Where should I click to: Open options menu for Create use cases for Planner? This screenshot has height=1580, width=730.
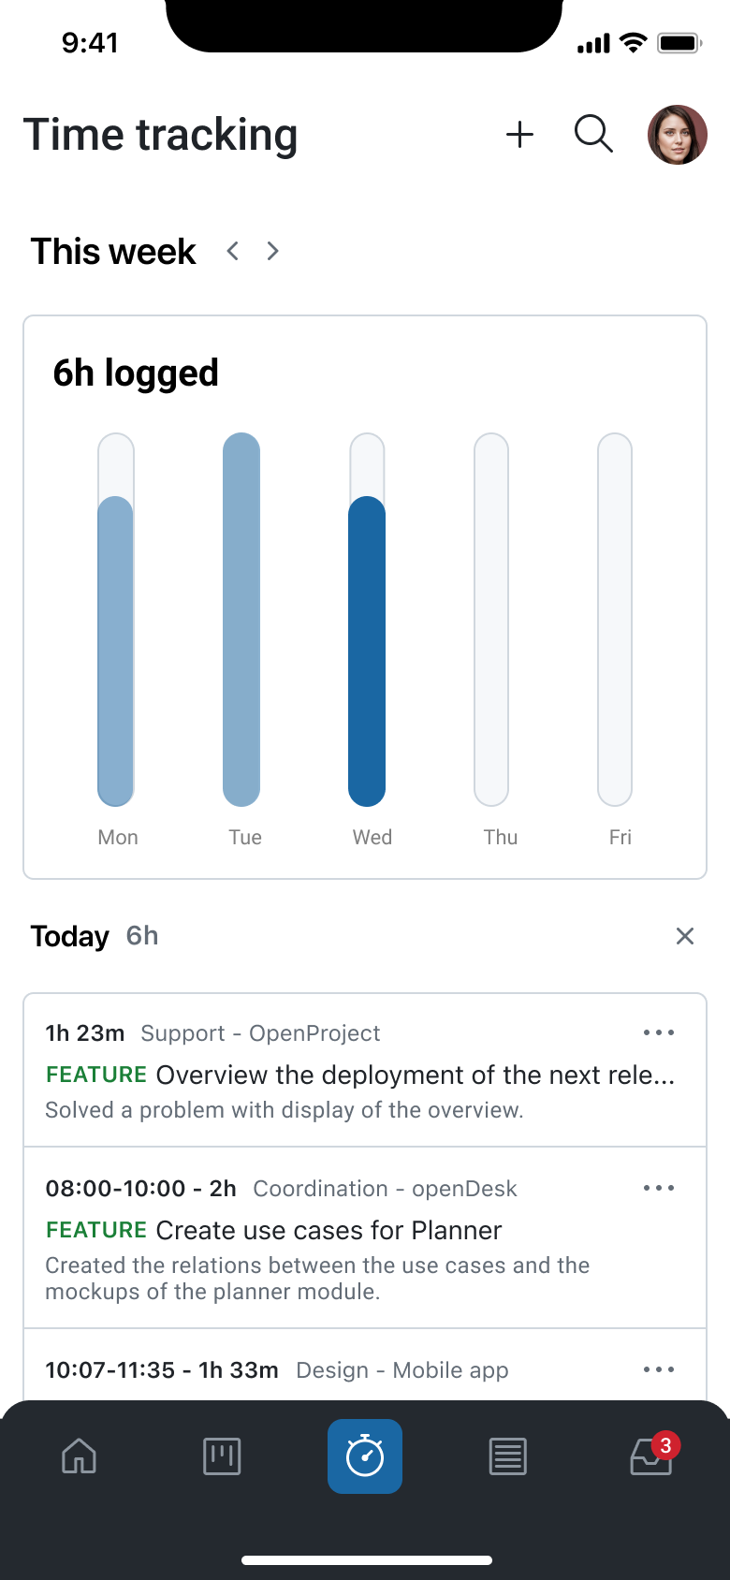(x=659, y=1188)
